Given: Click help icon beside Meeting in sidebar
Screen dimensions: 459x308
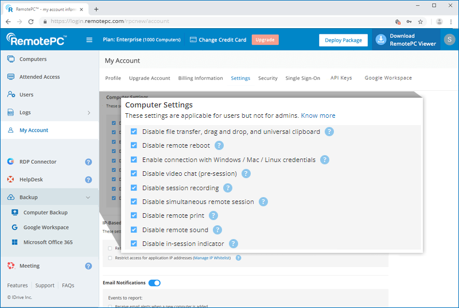Looking at the screenshot, I should pyautogui.click(x=88, y=266).
